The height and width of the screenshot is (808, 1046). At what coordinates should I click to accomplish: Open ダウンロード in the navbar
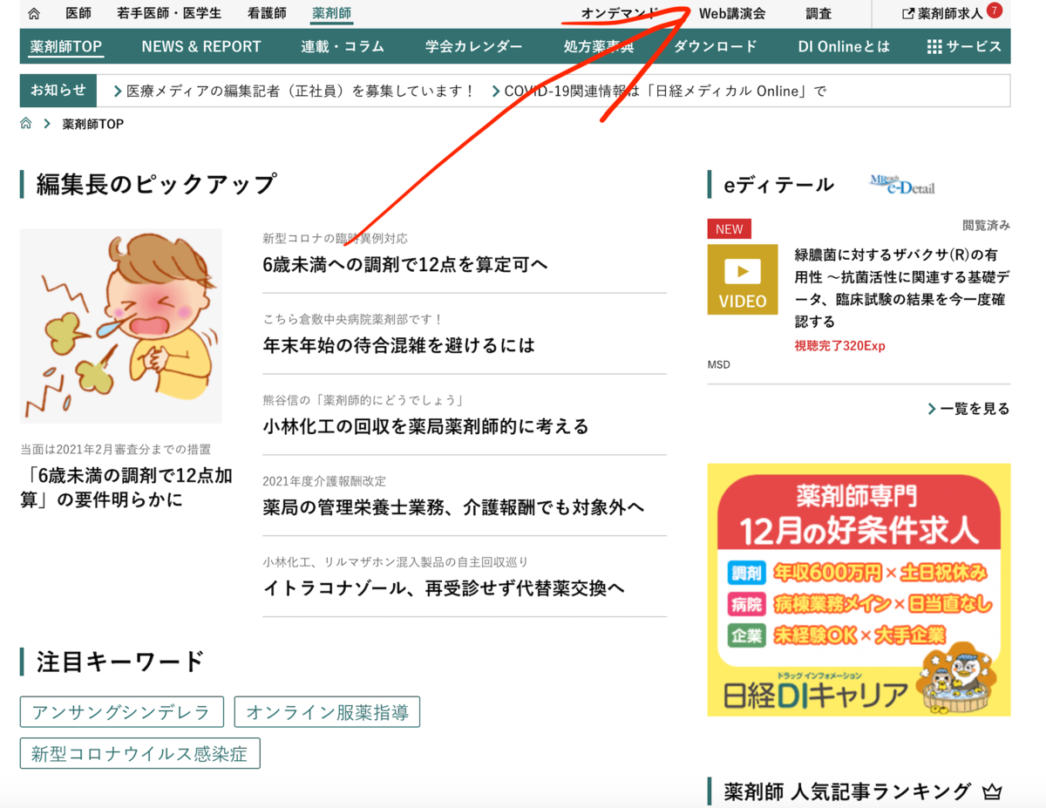(x=716, y=47)
